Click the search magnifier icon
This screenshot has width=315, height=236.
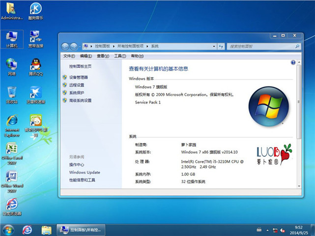[297, 47]
